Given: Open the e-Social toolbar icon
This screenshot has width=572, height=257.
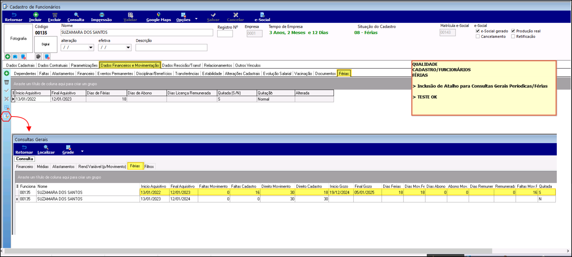Looking at the screenshot, I should pos(262,15).
